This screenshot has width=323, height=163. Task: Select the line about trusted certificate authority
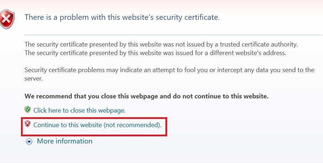161,45
